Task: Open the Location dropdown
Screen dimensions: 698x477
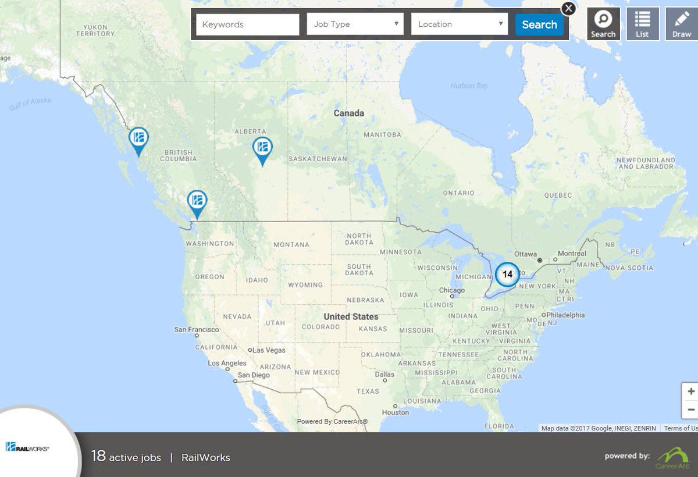Action: [460, 24]
